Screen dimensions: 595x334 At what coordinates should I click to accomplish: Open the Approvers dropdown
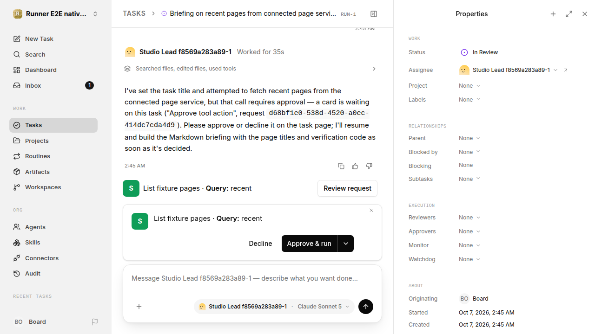[469, 231]
